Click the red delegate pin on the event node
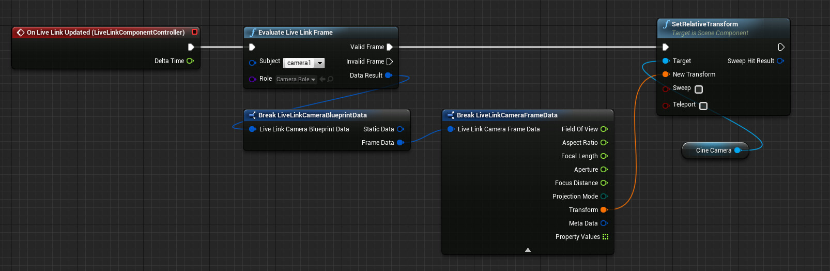 194,32
